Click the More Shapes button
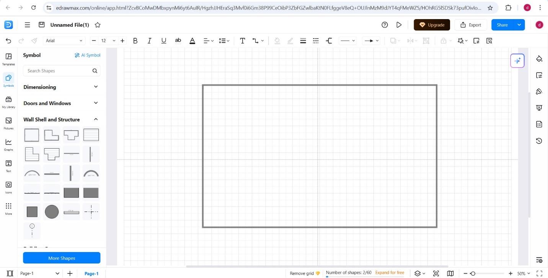 coord(62,258)
